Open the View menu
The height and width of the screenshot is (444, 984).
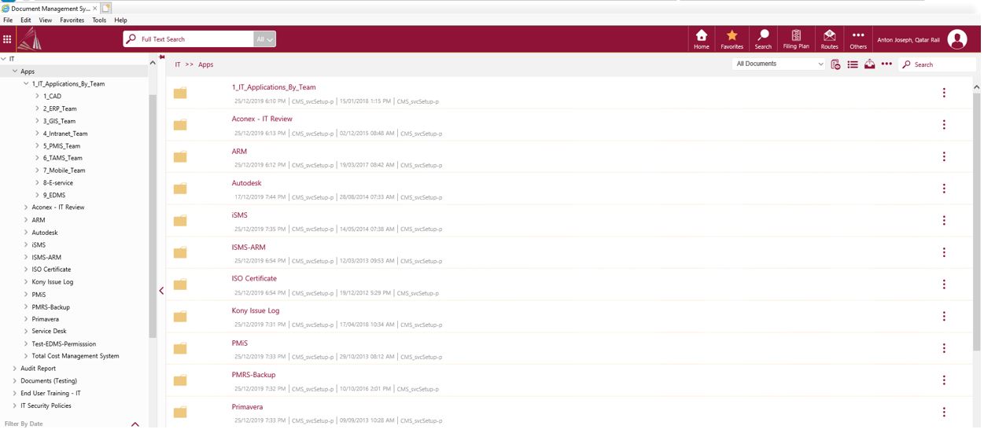point(46,20)
